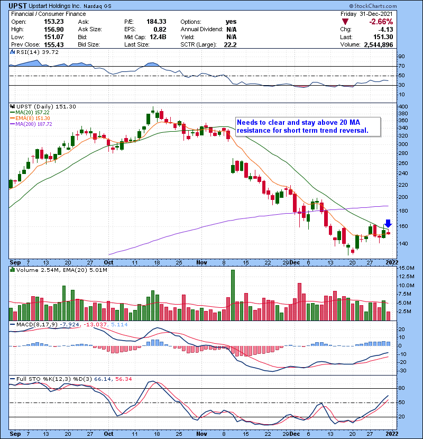423x439 pixels.
Task: Click the MACD histogram value 5.114
Action: tap(119, 325)
